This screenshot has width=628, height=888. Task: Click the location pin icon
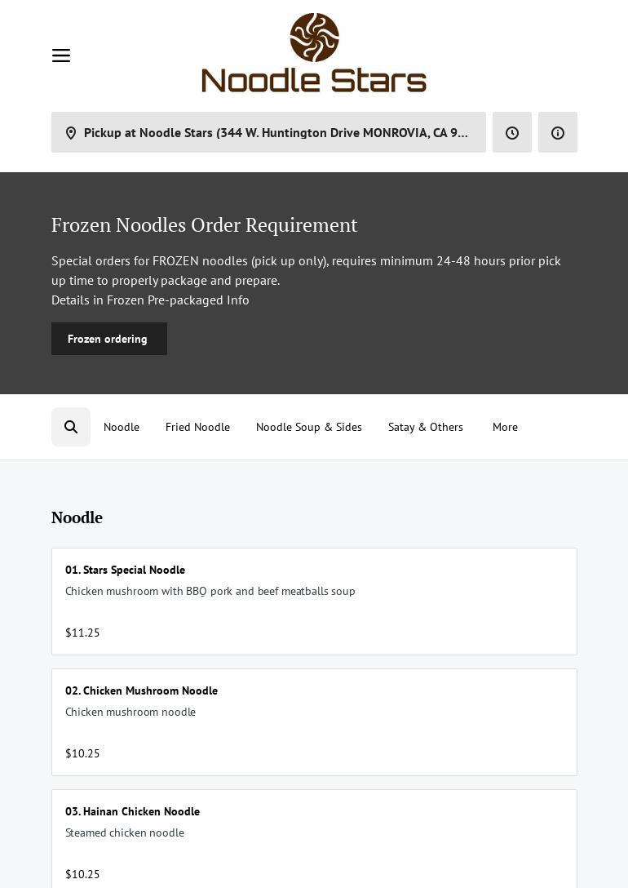tap(71, 133)
